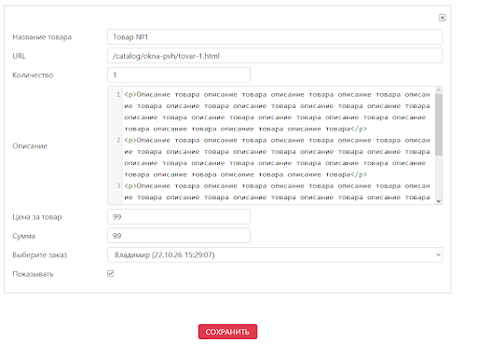Click line number 1 in the gutter
The image size is (477, 355).
coord(118,94)
